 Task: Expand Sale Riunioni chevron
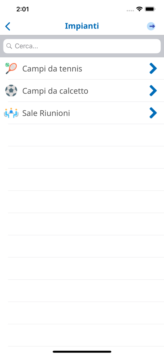[153, 113]
